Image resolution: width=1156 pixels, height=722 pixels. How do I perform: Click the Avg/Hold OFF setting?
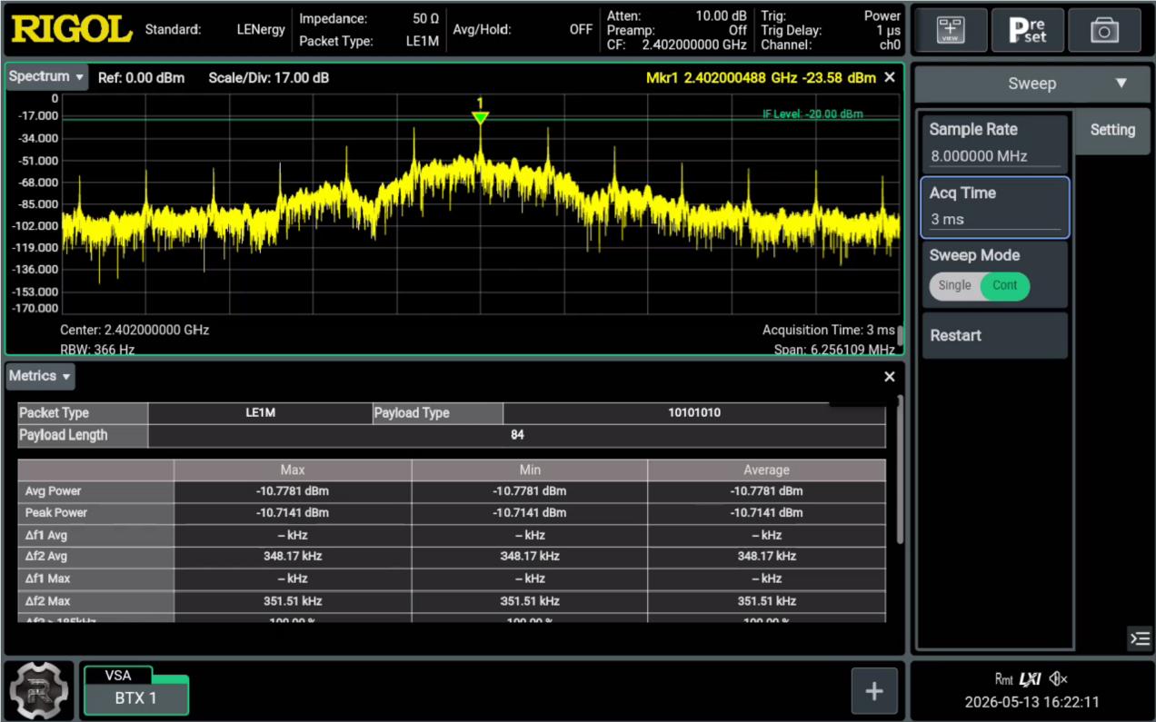(x=523, y=30)
